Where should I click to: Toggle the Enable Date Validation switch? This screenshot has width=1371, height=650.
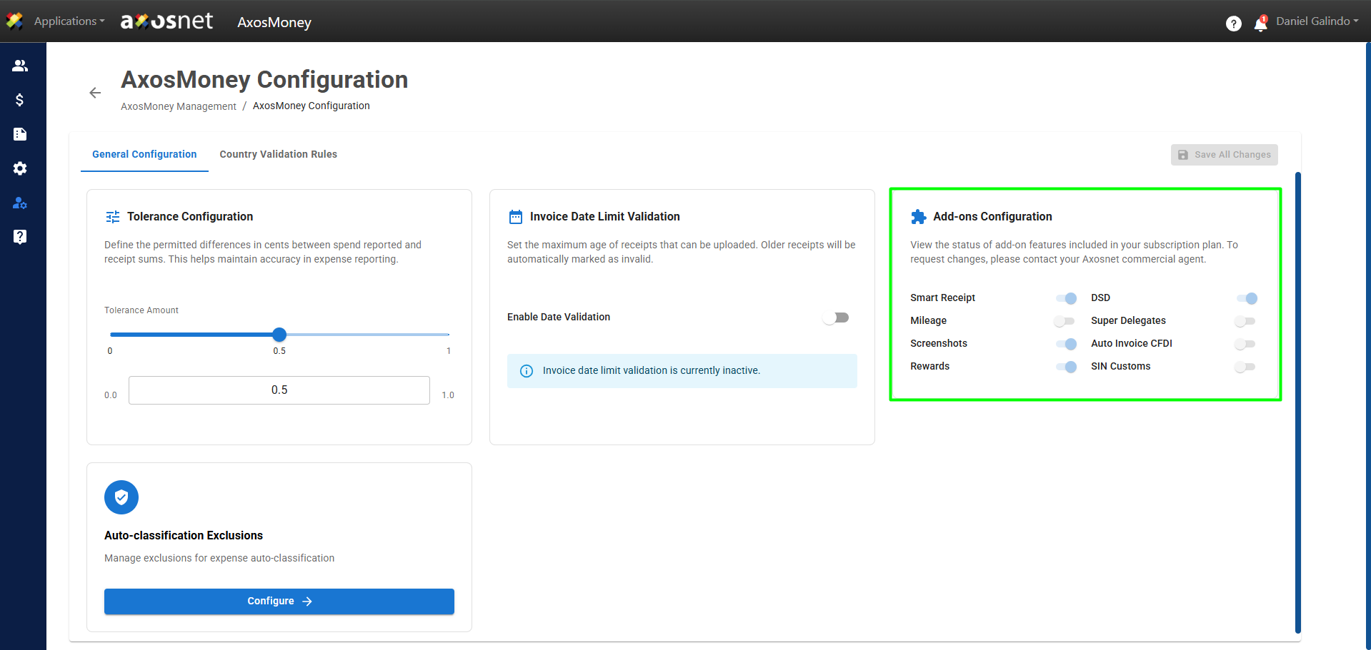click(x=836, y=318)
